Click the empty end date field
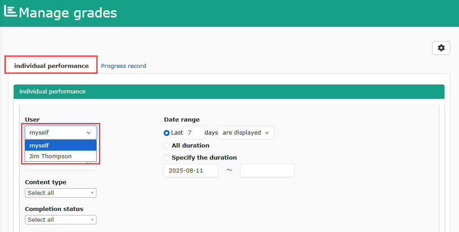 tap(267, 171)
